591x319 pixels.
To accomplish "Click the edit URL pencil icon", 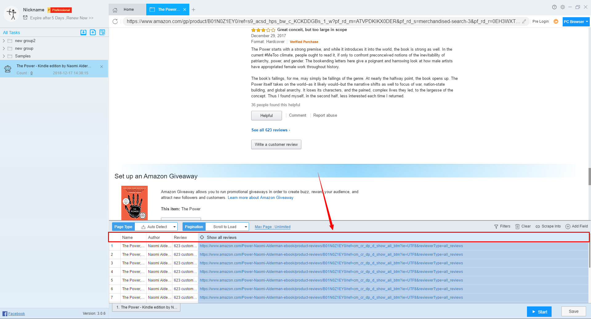I will (524, 21).
